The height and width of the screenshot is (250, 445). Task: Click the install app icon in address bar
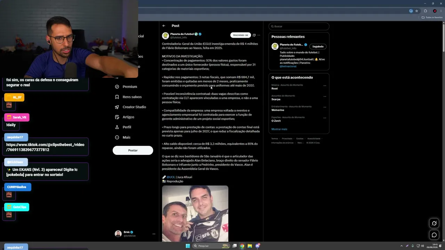point(411,11)
